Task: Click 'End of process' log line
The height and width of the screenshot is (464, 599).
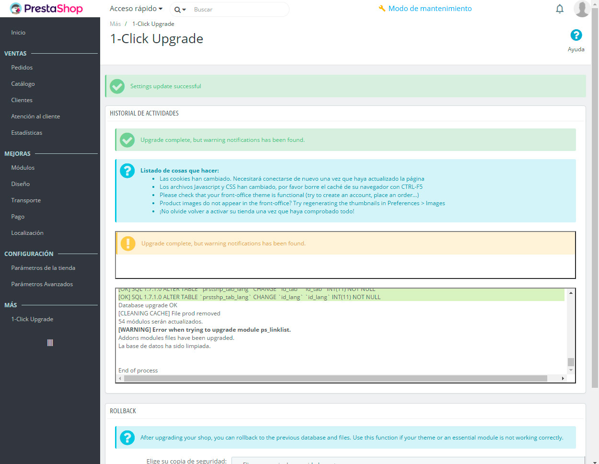Action: click(138, 371)
